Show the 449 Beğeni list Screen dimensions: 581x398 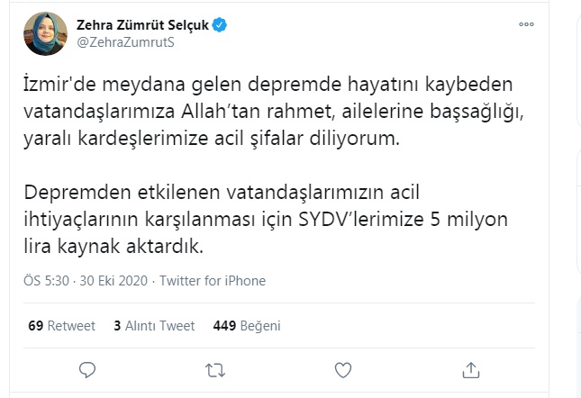point(247,325)
